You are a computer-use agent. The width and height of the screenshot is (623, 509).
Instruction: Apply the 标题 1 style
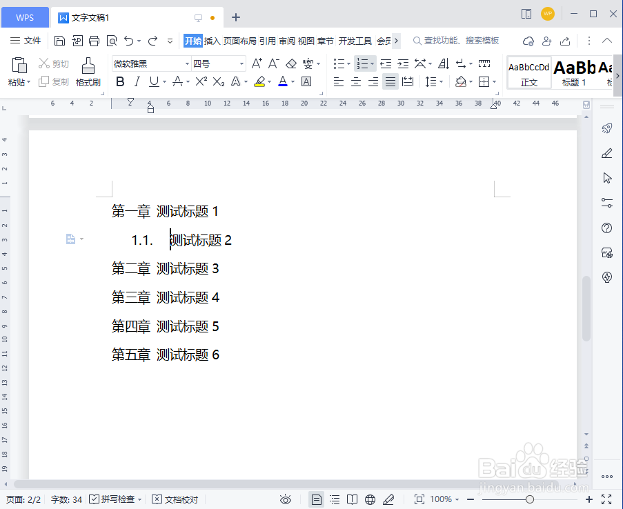tap(574, 72)
